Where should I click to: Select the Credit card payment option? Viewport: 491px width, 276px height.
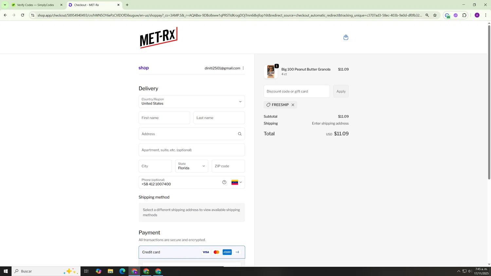tap(192, 252)
